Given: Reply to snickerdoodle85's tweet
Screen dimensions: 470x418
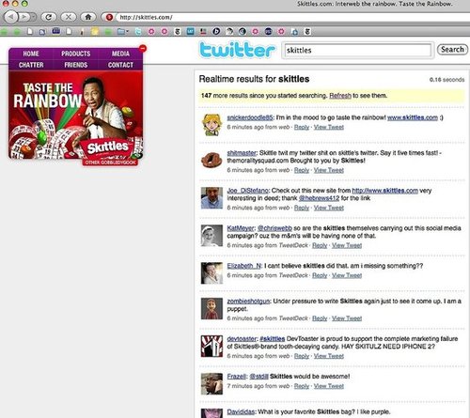Looking at the screenshot, I should point(302,127).
